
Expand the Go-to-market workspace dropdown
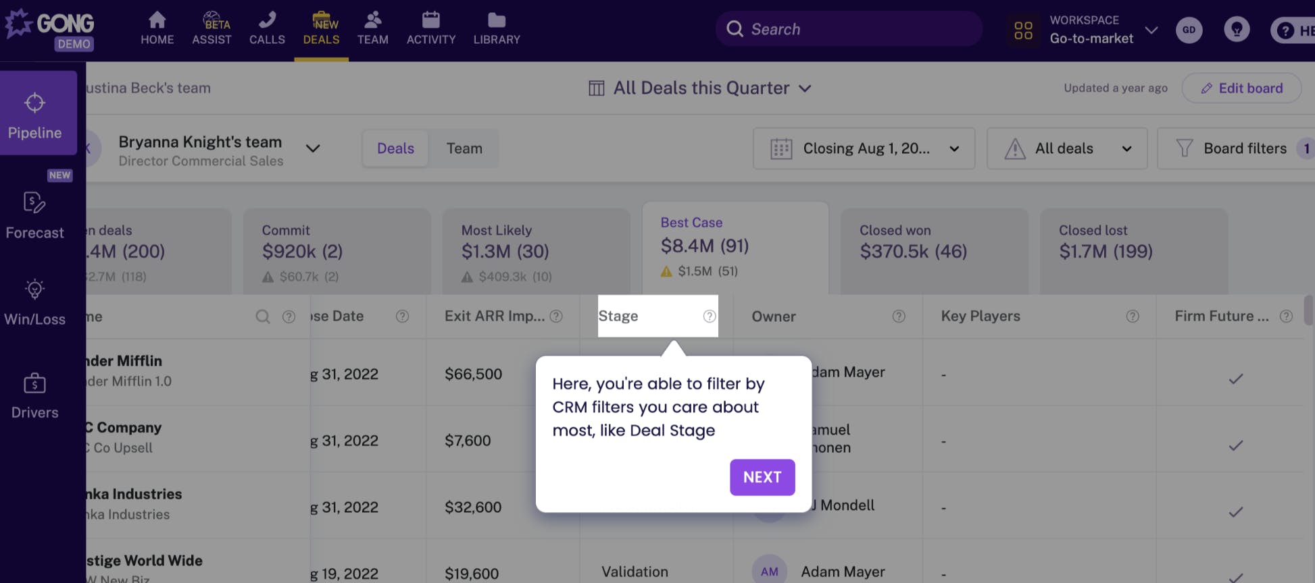[x=1151, y=30]
